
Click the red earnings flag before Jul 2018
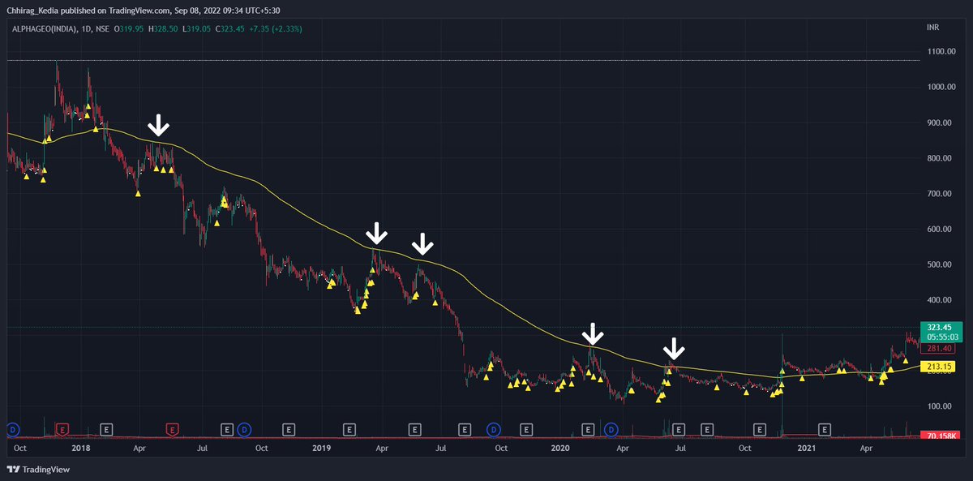(173, 430)
